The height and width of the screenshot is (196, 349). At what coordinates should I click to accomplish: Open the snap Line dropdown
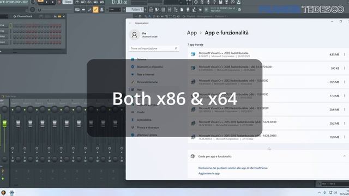tap(115, 10)
